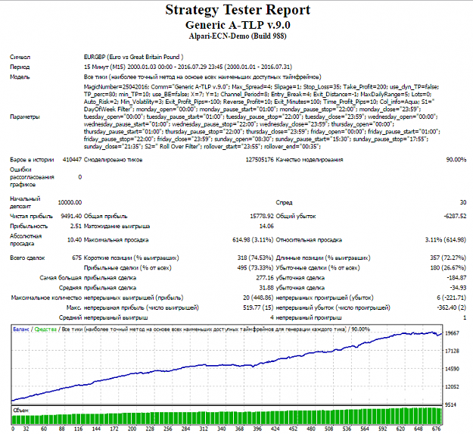
Task: Click the bars in history value 410447
Action: click(x=72, y=160)
